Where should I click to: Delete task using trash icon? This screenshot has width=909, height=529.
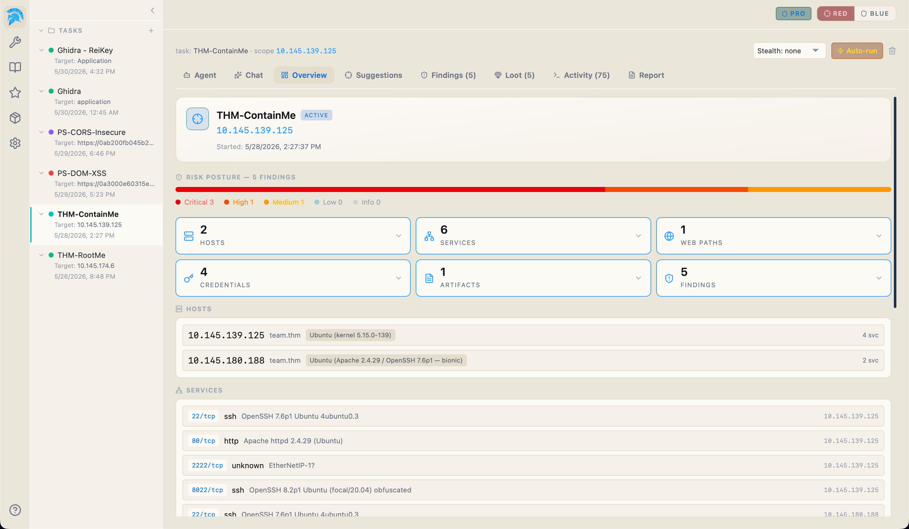892,51
